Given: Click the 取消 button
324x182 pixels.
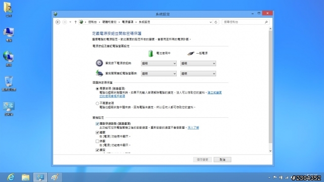Looking at the screenshot, I should coord(222,160).
